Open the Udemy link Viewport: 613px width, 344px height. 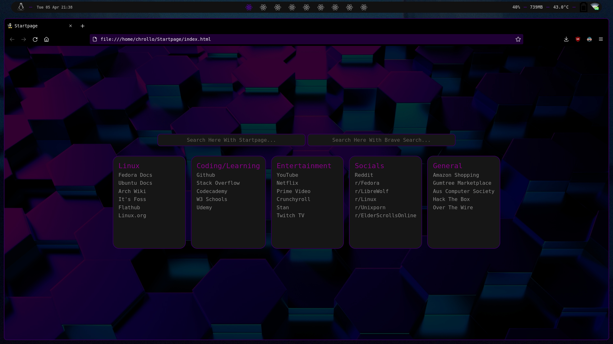pyautogui.click(x=204, y=208)
